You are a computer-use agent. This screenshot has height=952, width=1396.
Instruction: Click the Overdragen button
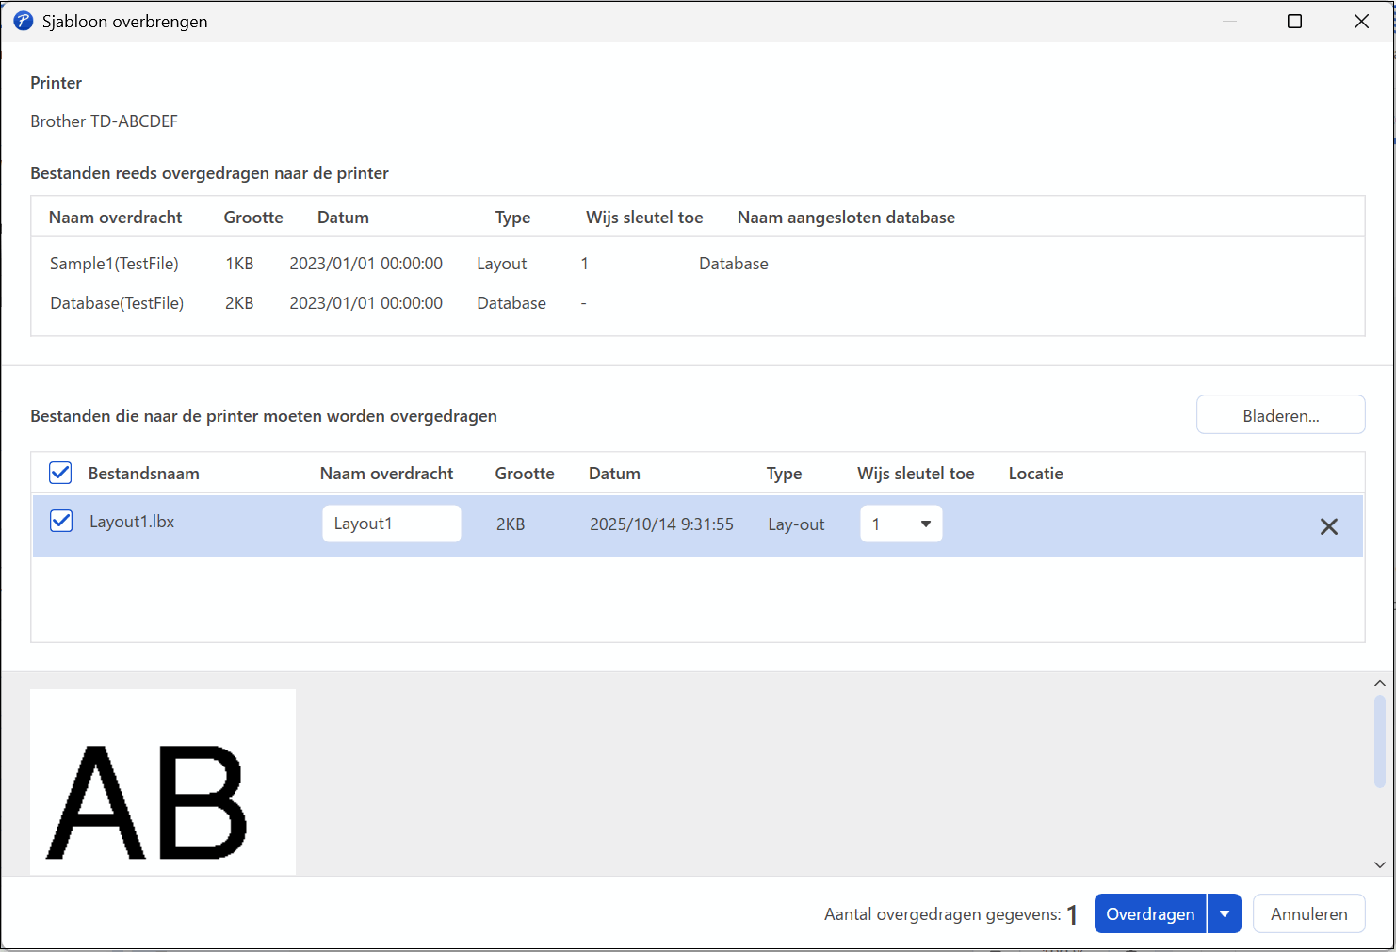1149,913
